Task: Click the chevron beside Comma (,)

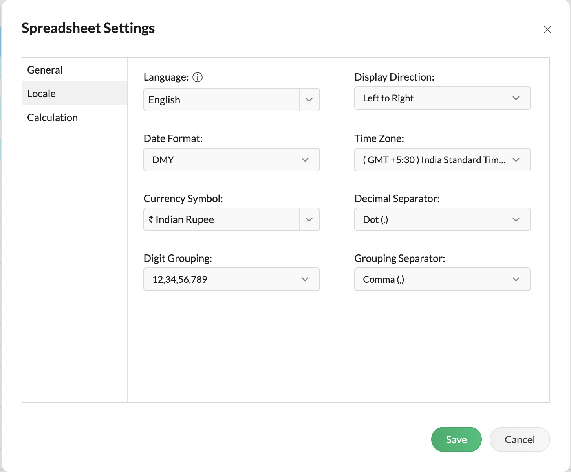Action: coord(516,279)
